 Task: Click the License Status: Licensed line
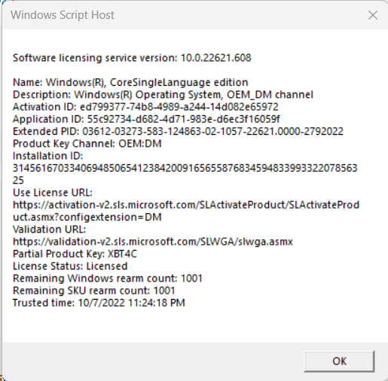(70, 267)
